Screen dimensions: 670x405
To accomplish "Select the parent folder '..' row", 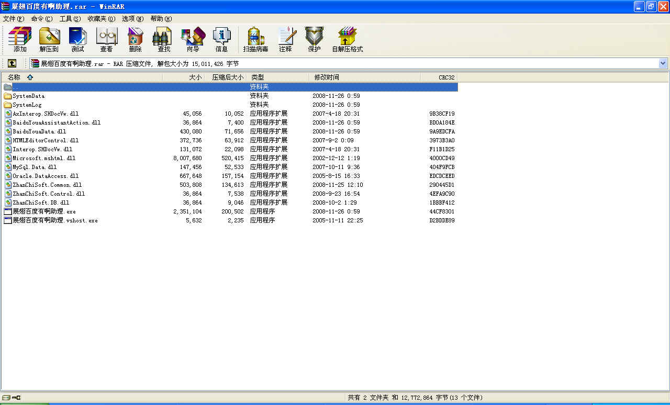I will (230, 87).
